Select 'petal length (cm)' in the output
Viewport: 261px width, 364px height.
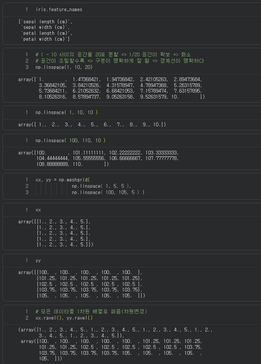[x=45, y=33]
